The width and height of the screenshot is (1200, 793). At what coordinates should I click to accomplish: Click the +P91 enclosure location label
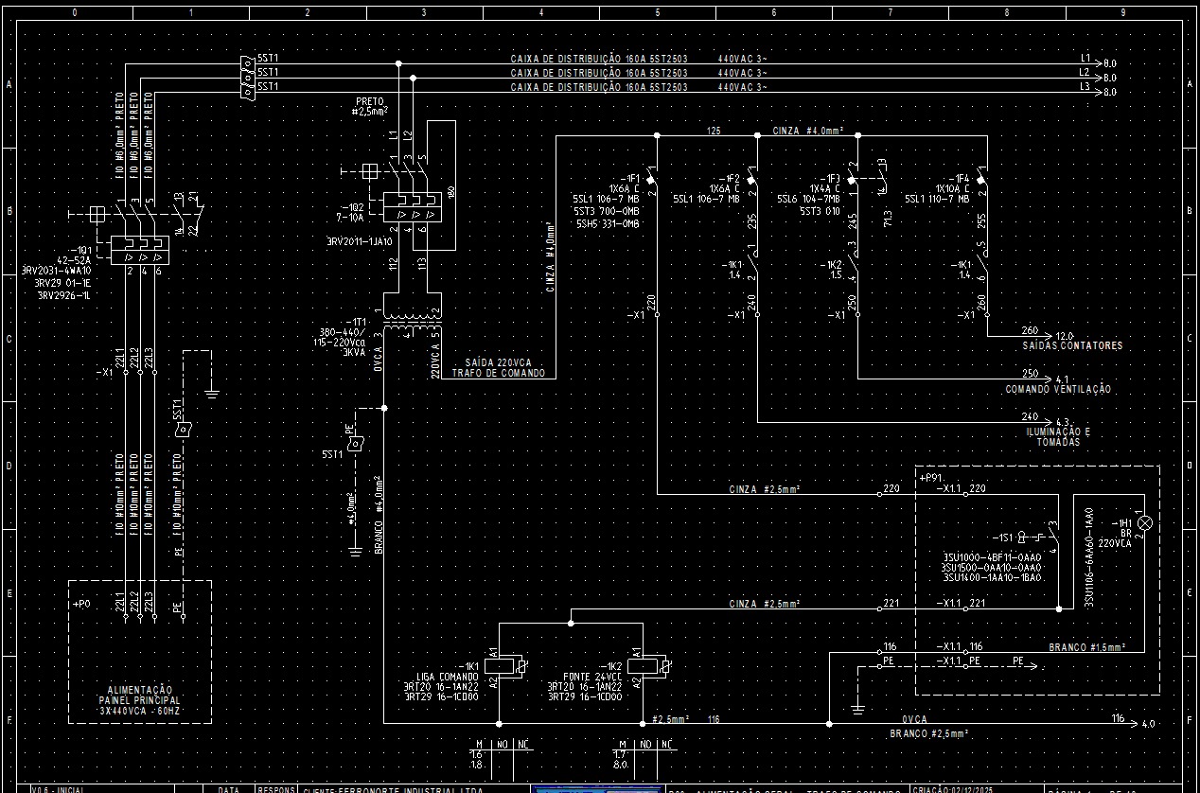click(932, 478)
